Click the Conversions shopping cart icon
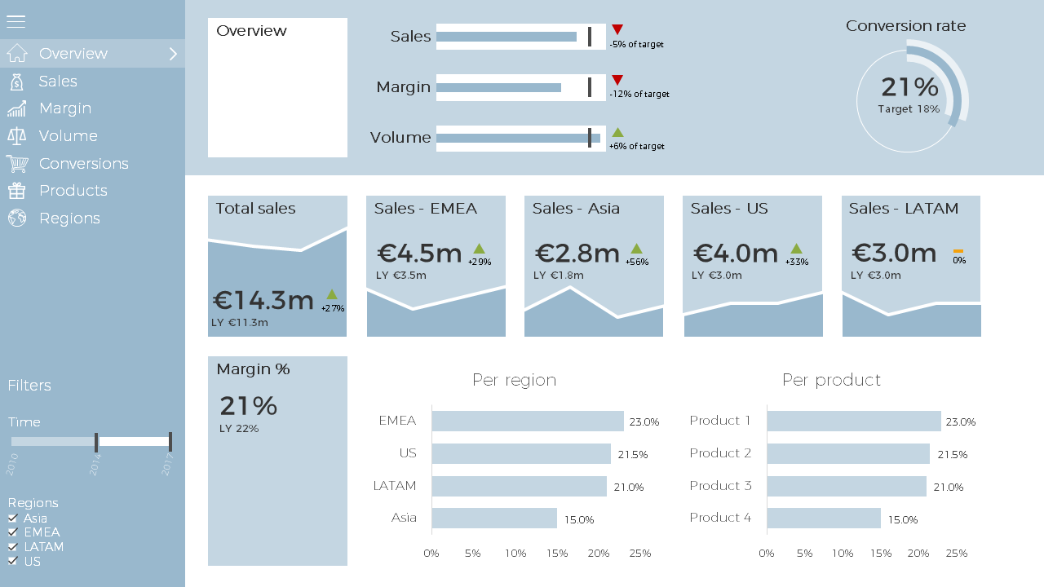 coord(17,164)
